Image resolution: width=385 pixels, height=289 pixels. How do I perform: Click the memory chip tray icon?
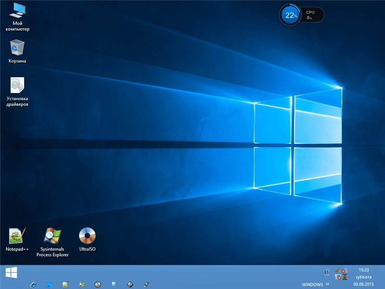(x=345, y=277)
